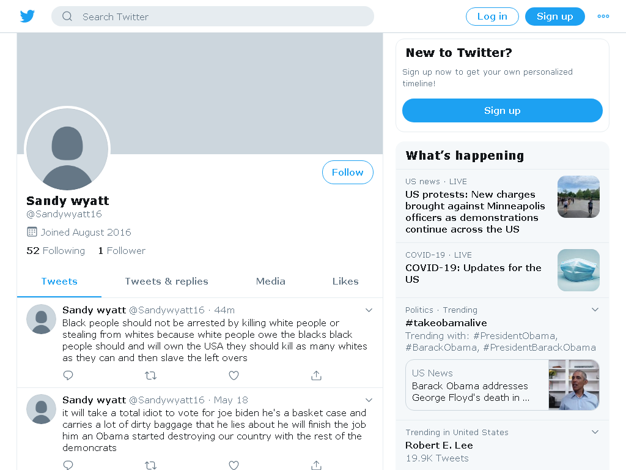Share the 44m tweet via share icon

316,375
